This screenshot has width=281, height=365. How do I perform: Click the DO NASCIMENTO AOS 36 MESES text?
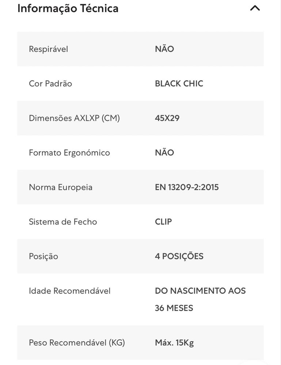200,300
